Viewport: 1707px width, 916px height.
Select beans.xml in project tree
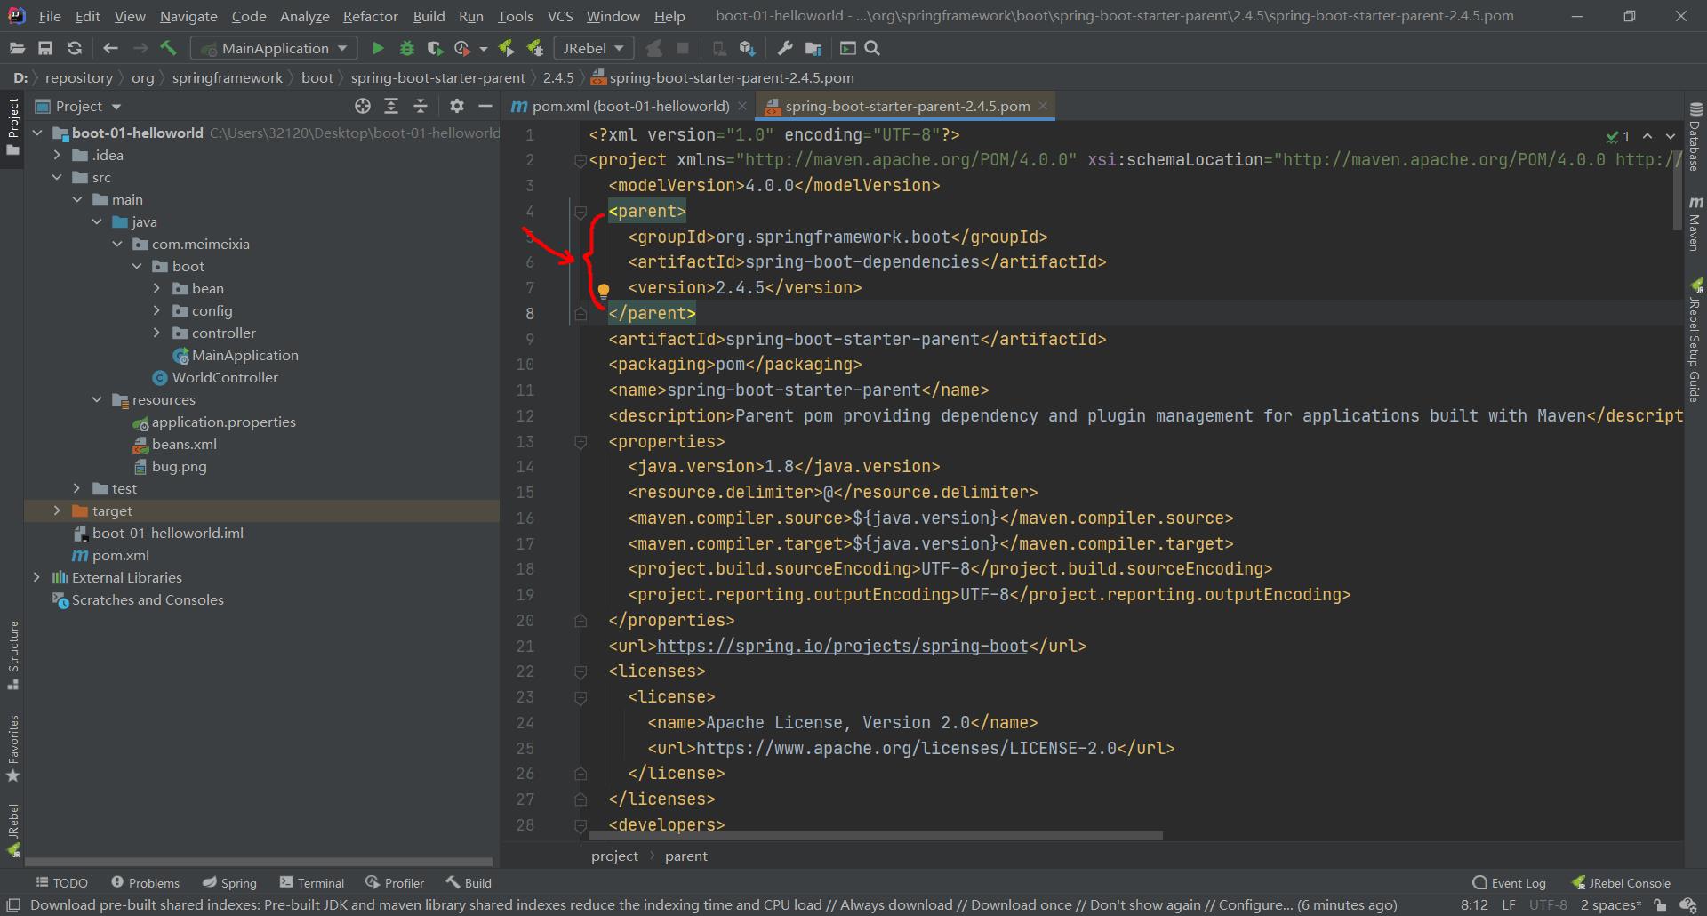point(183,444)
